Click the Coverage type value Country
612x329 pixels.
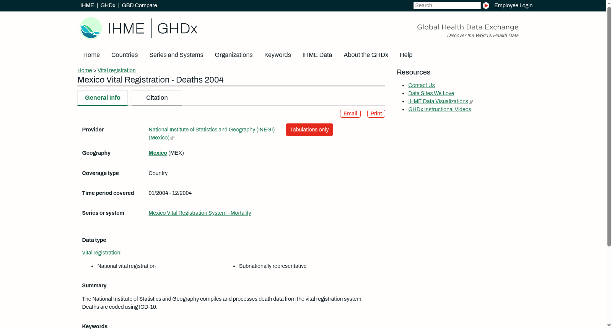158,173
